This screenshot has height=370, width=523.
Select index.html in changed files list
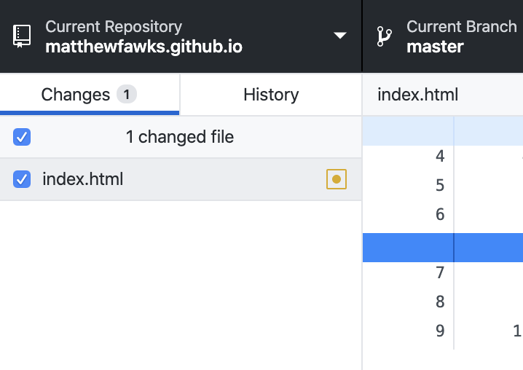[x=181, y=179]
